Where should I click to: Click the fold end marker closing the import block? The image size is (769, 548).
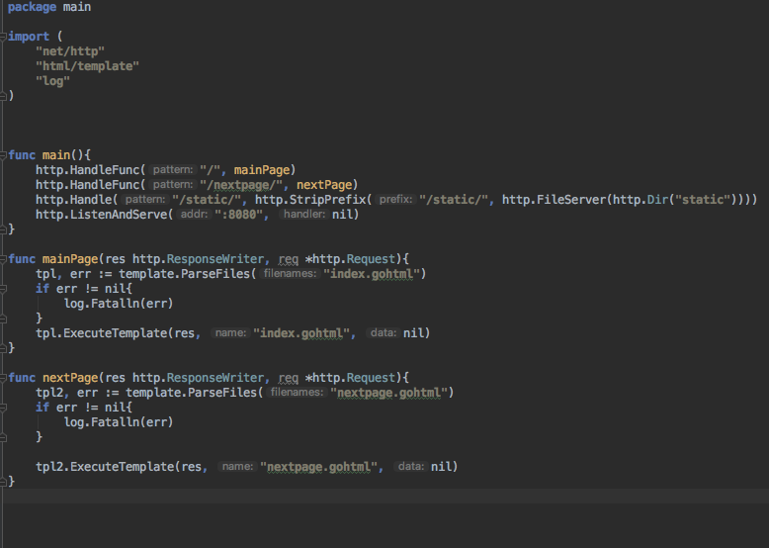(x=2, y=96)
